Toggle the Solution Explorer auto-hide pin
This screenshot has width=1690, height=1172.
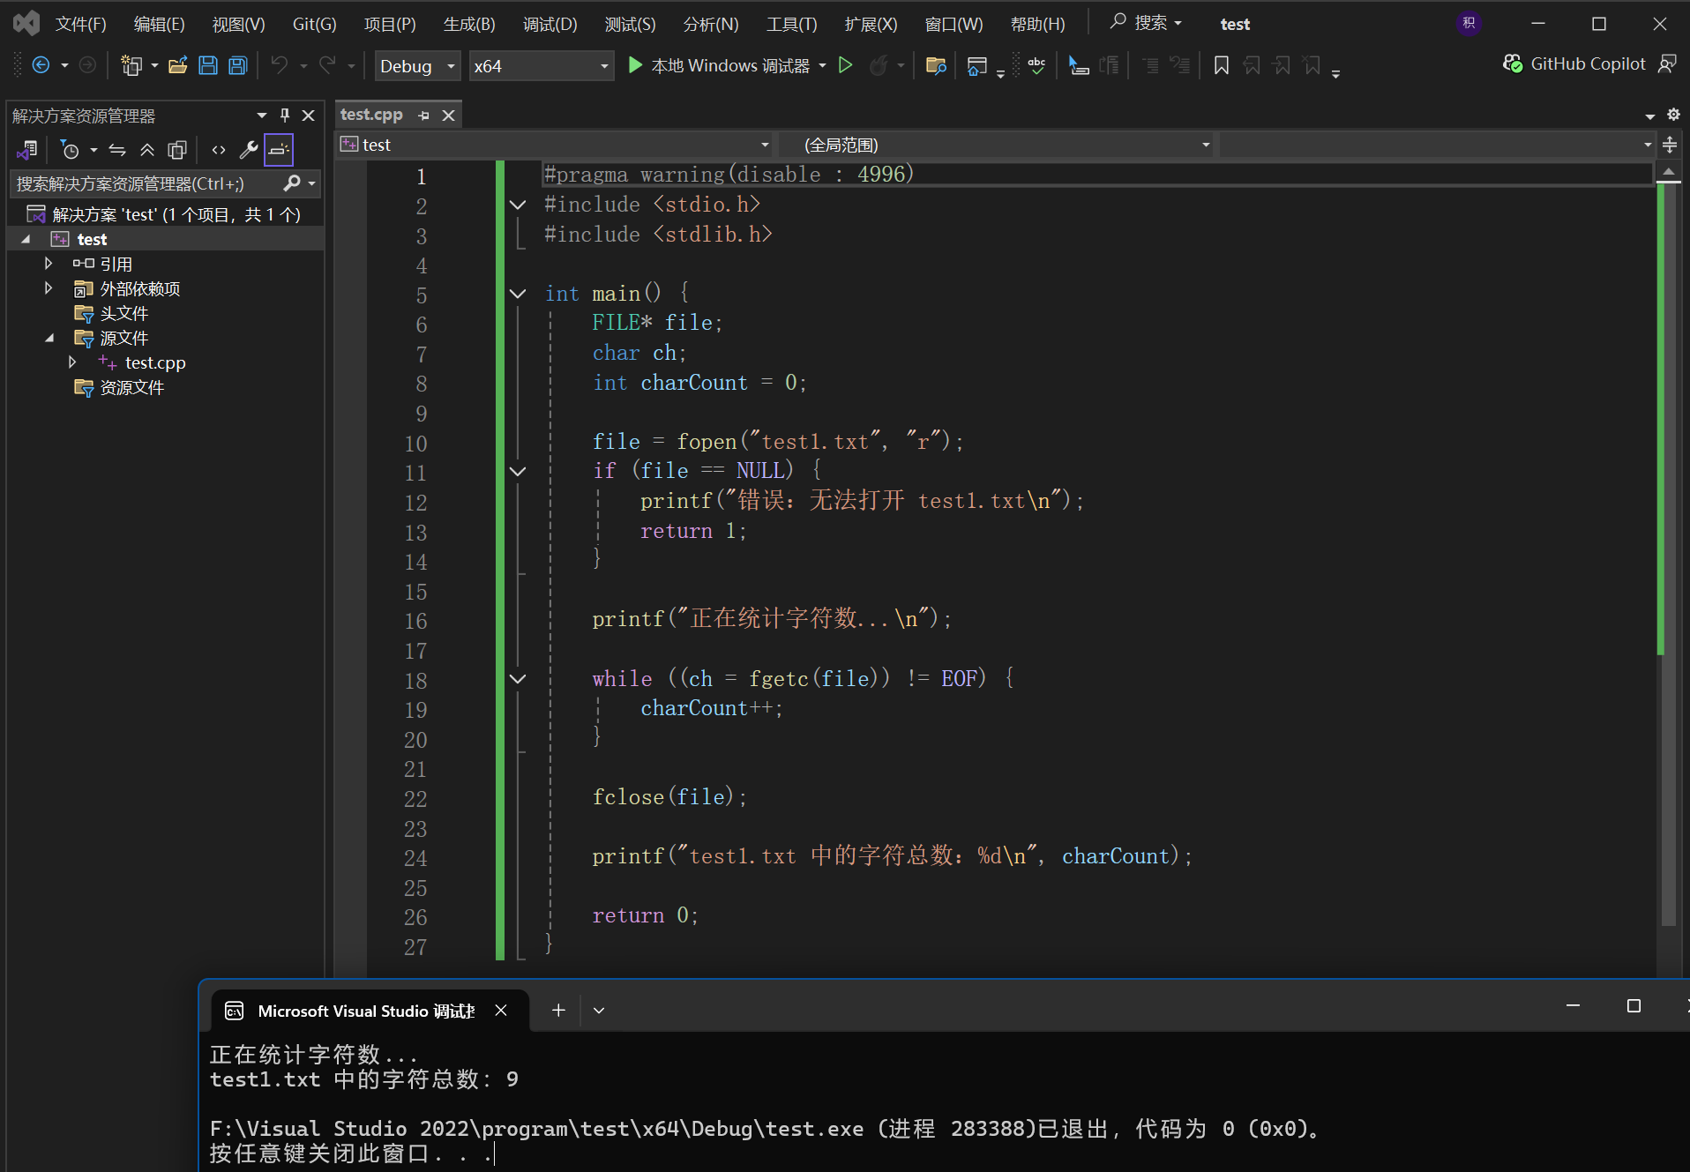tap(285, 115)
